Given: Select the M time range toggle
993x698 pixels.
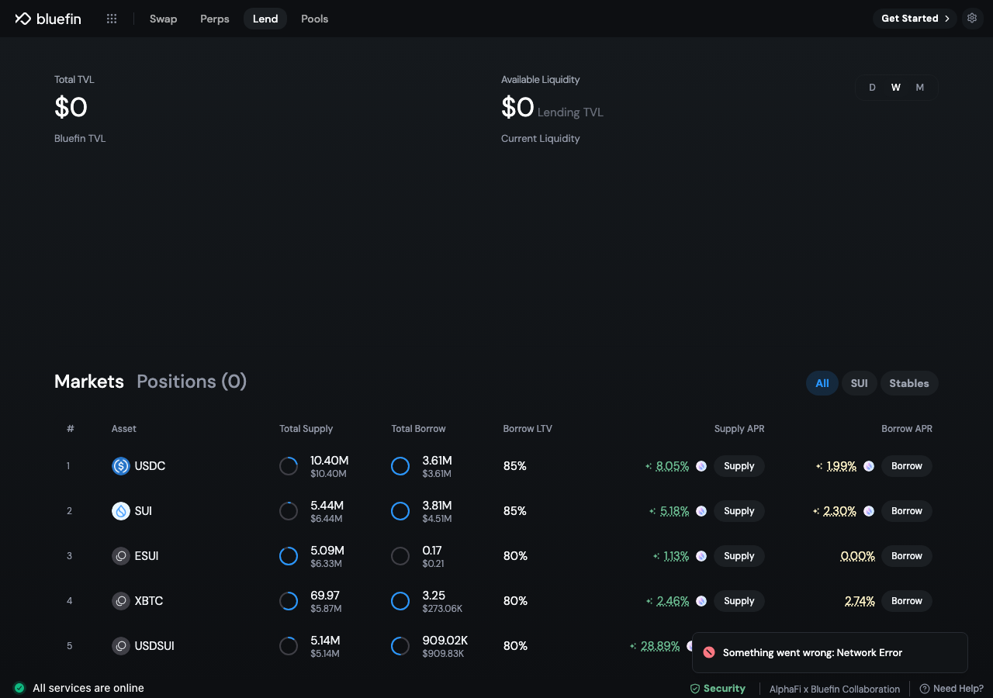Looking at the screenshot, I should (x=920, y=88).
